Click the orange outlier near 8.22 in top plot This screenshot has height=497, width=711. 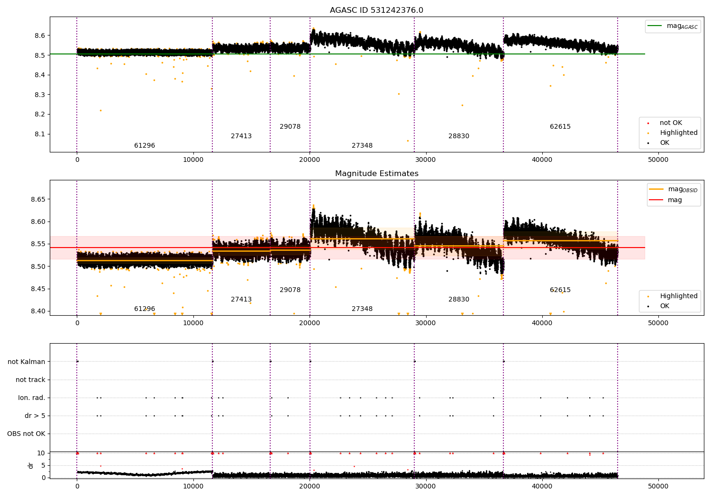[x=100, y=111]
